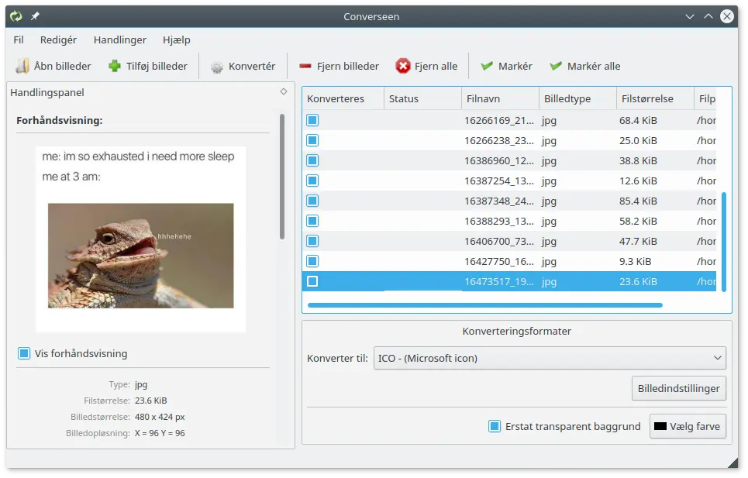Uncheck the checkbox for 16387254_13... row
Image resolution: width=748 pixels, height=478 pixels.
(312, 181)
